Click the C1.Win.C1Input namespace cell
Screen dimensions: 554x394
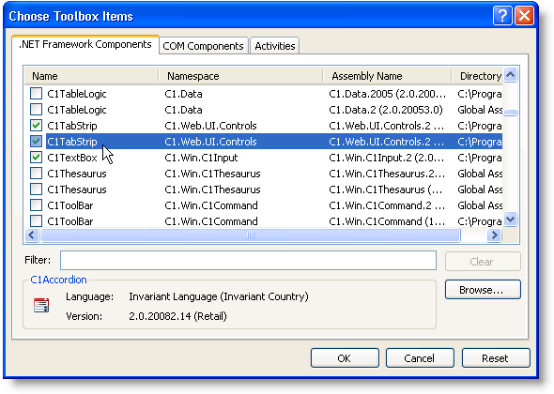pyautogui.click(x=201, y=158)
